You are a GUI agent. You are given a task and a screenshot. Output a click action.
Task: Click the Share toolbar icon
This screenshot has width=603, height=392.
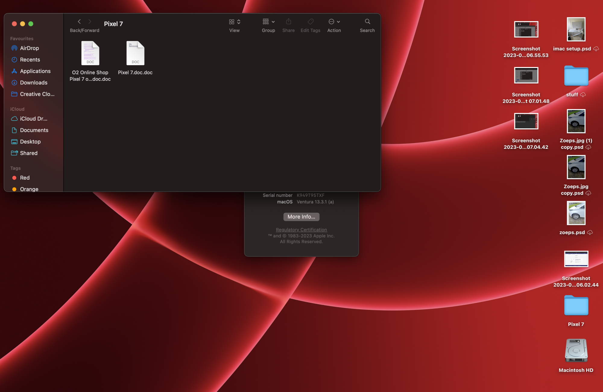[x=288, y=22]
